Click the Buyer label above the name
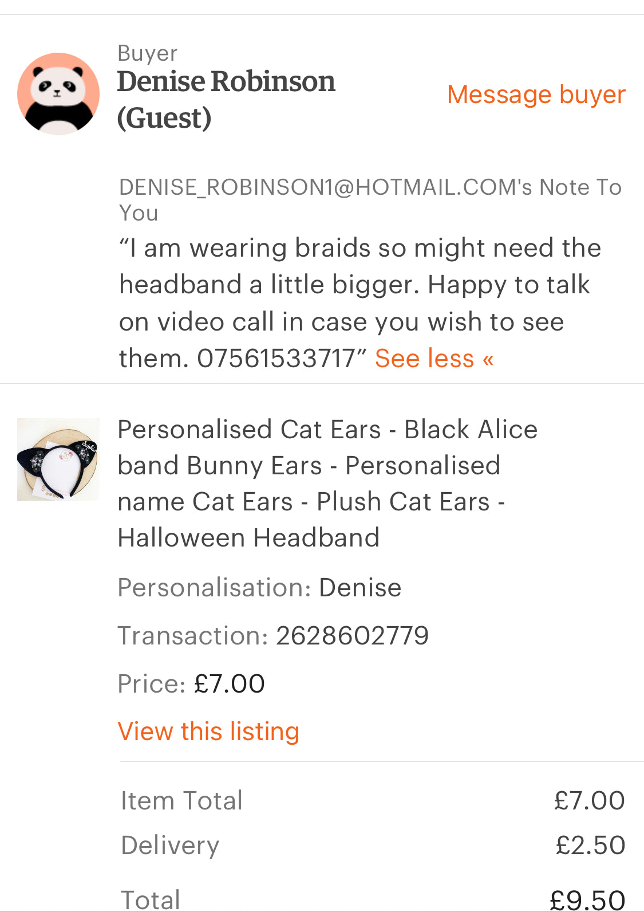Screen dimensions: 644x912 [x=147, y=53]
